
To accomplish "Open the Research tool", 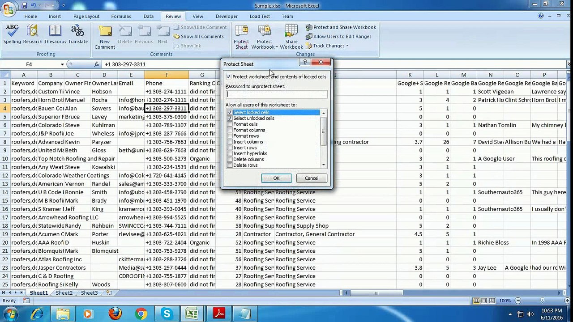I will (x=33, y=34).
